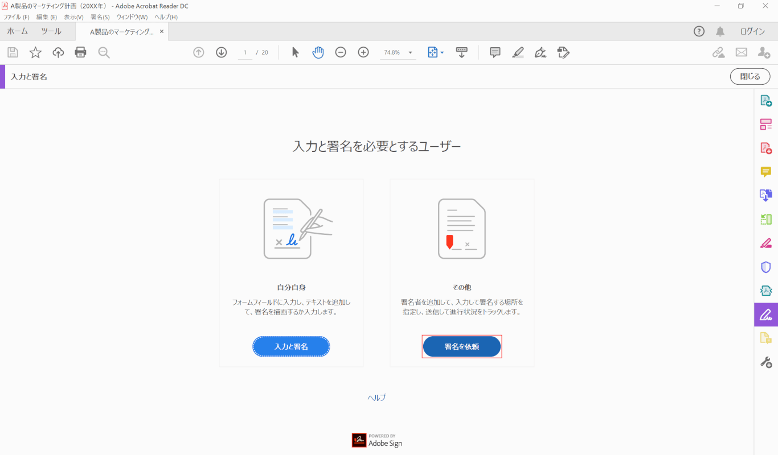Zoom in using the plus icon
Screen dimensions: 778x455
363,52
